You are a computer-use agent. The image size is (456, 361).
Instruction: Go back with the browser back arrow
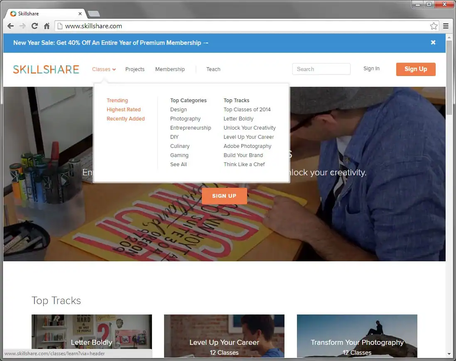[x=10, y=26]
